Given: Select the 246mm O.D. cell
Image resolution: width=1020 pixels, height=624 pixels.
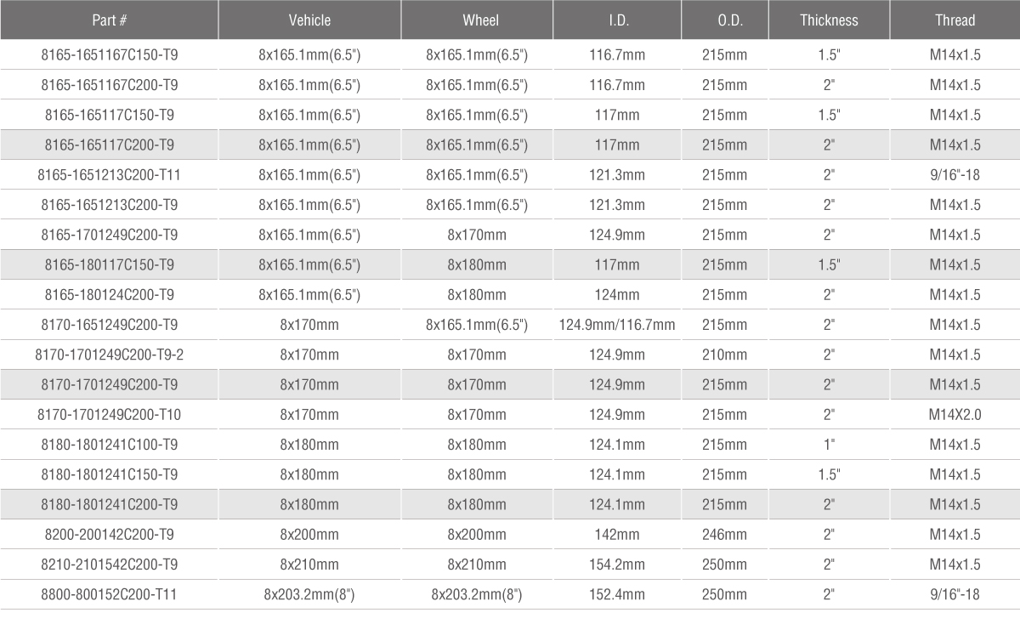Looking at the screenshot, I should pos(724,535).
